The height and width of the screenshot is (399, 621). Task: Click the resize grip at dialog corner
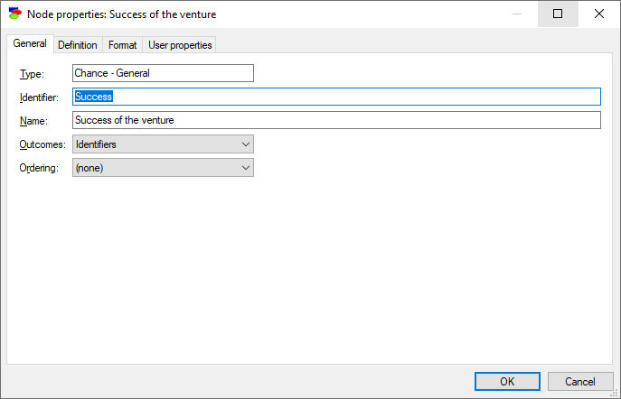point(615,393)
